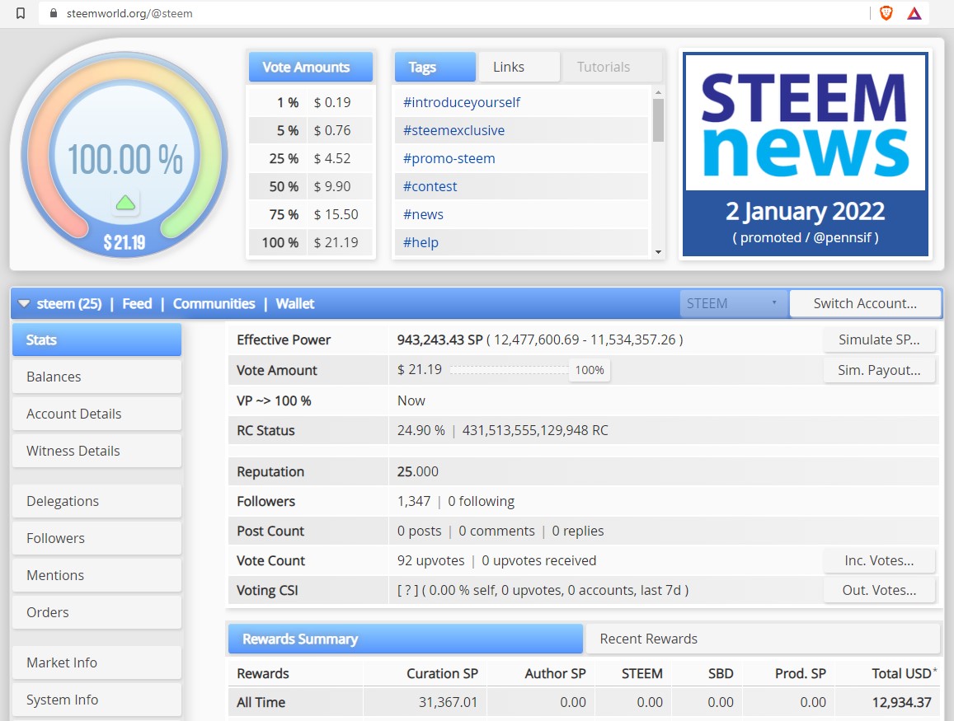This screenshot has width=954, height=721.
Task: Open Mentions in the sidebar
Action: [x=96, y=576]
